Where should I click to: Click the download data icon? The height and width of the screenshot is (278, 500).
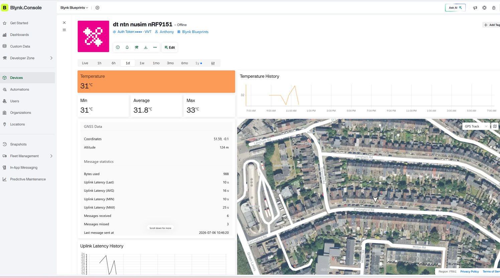click(146, 47)
